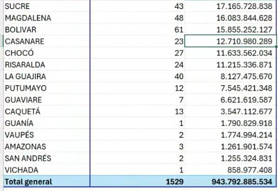278x191 pixels.
Task: Select the GUAVIARE cell
Action: click(x=47, y=100)
